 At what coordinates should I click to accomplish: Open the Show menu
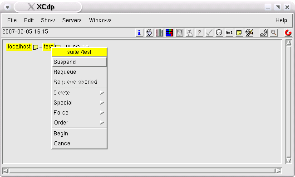(x=48, y=20)
